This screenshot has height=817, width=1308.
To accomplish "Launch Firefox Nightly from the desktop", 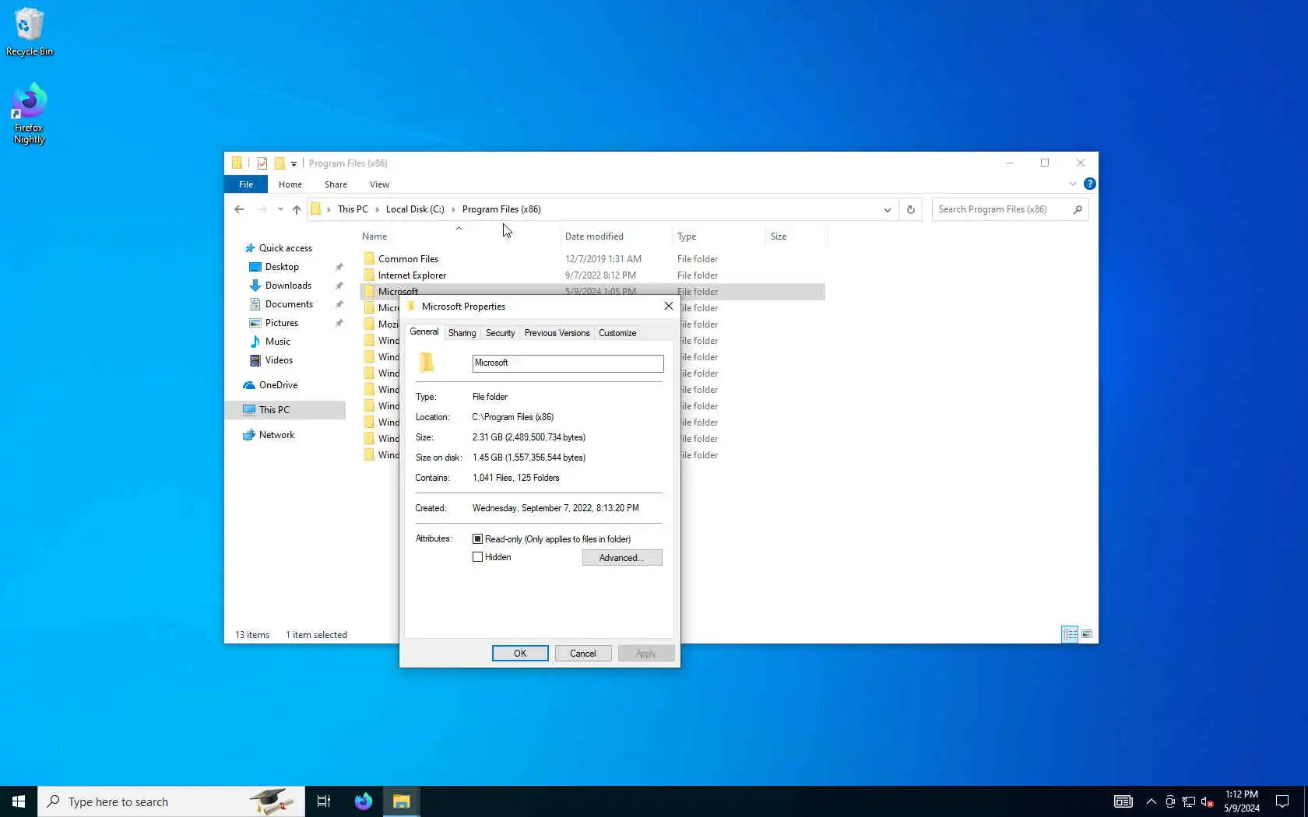I will click(29, 114).
